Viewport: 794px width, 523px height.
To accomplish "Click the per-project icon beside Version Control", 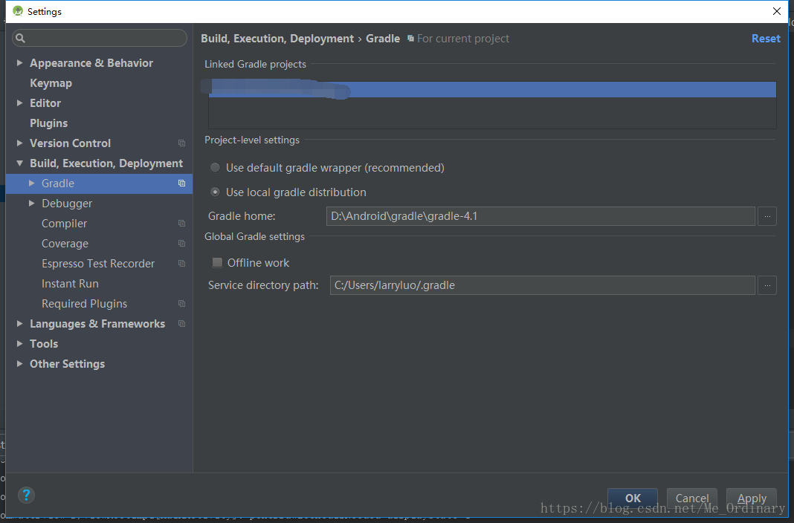I will (182, 143).
